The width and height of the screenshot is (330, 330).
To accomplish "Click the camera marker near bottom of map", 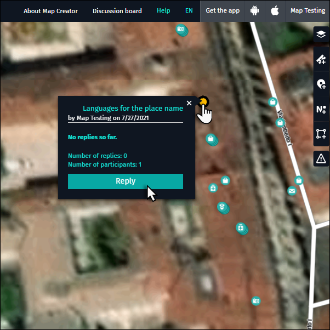I will [x=256, y=301].
